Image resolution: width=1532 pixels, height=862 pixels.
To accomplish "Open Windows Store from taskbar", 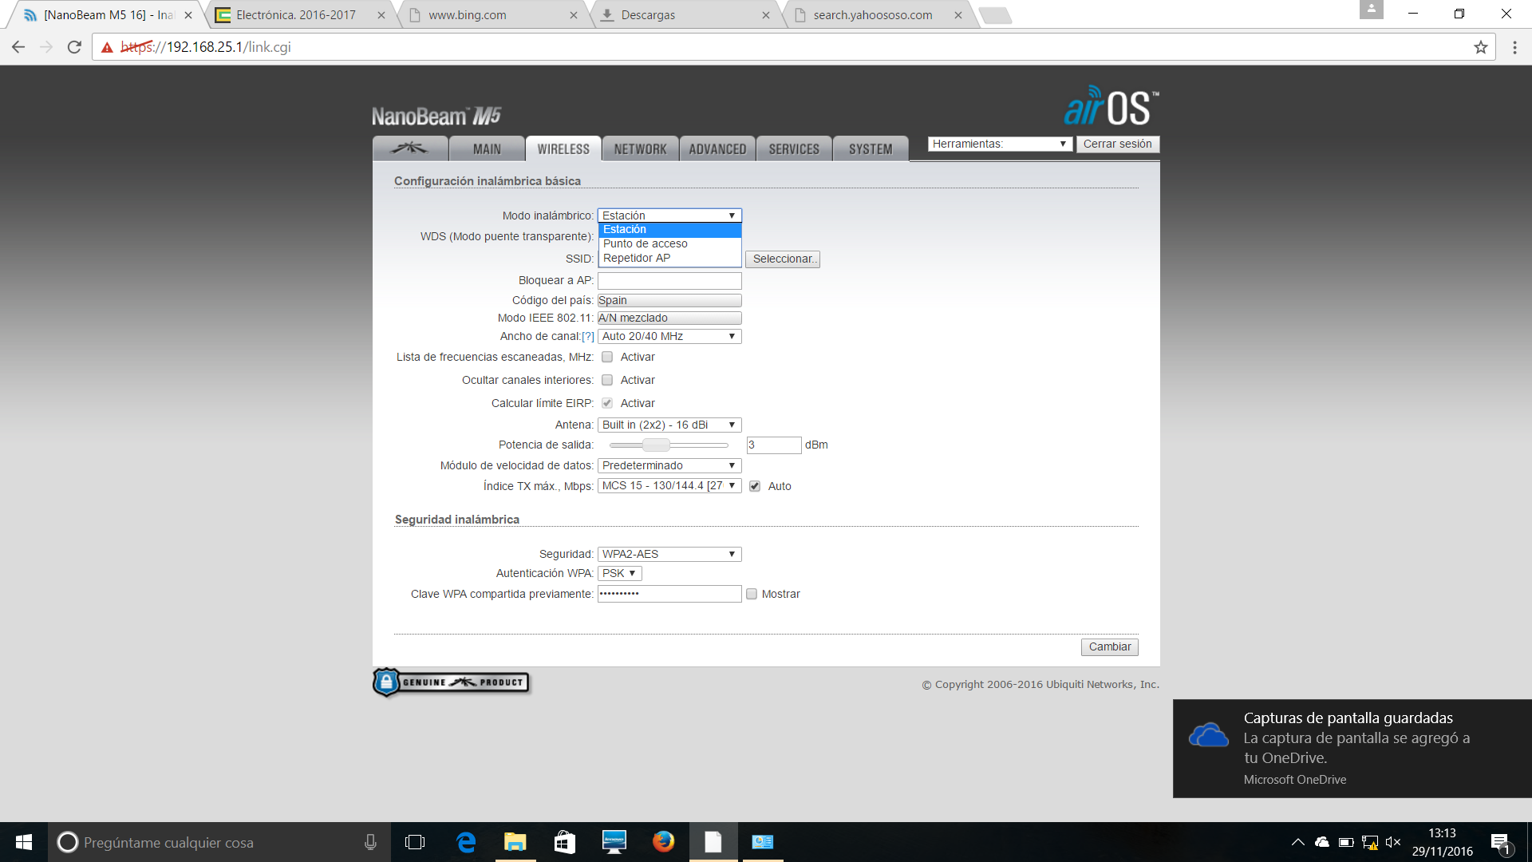I will click(x=565, y=842).
